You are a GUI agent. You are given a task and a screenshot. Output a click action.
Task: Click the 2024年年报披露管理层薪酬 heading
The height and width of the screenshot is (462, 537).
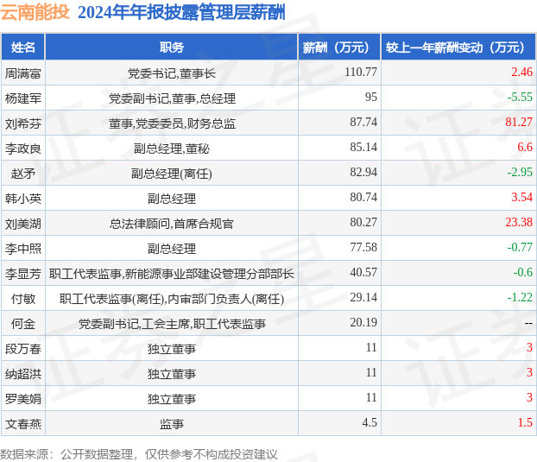click(x=181, y=13)
